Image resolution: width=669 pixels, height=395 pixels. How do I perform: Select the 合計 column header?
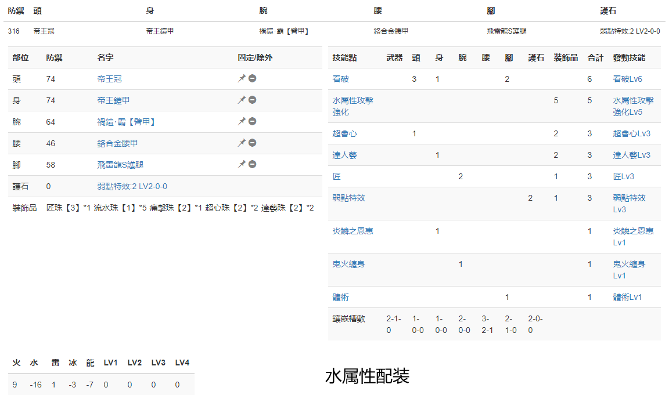(595, 57)
